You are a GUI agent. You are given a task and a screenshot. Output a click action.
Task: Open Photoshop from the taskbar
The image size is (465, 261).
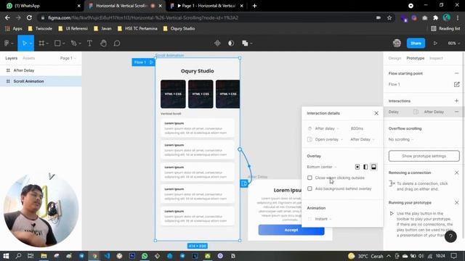[132, 256]
